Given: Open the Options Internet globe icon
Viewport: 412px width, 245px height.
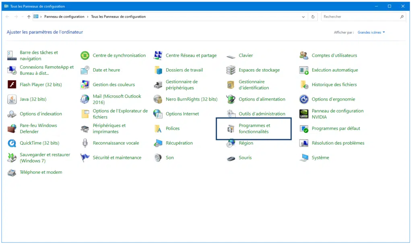Looking at the screenshot, I should click(158, 114).
